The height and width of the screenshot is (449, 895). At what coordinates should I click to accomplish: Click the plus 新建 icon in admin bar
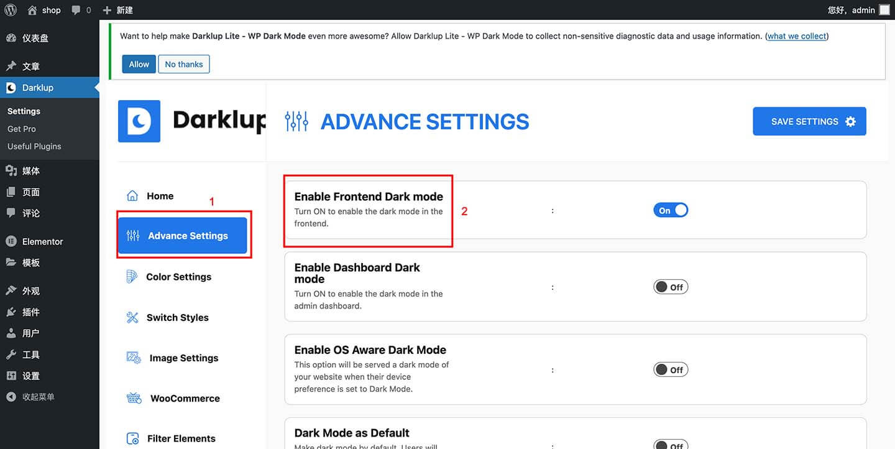click(x=107, y=10)
